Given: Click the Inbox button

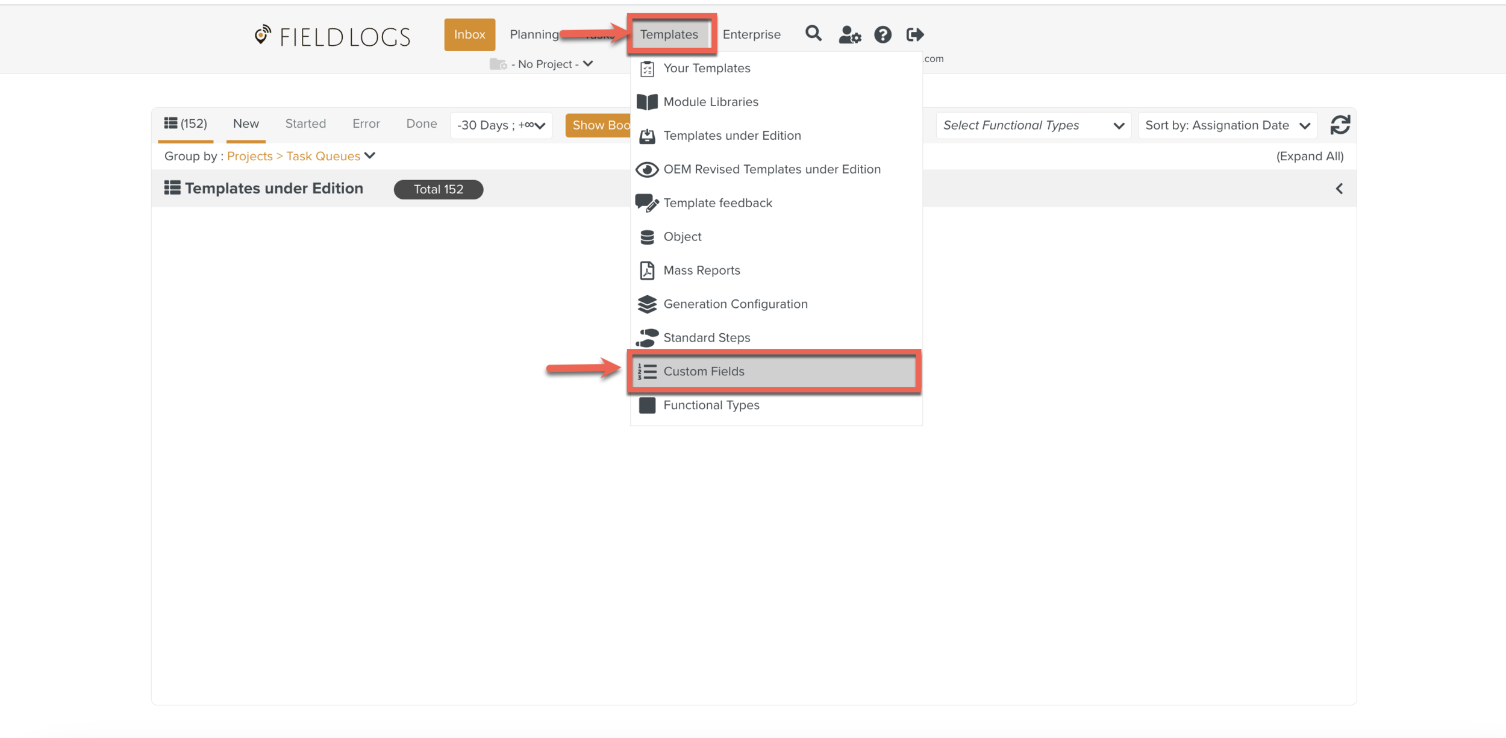Looking at the screenshot, I should pos(469,34).
